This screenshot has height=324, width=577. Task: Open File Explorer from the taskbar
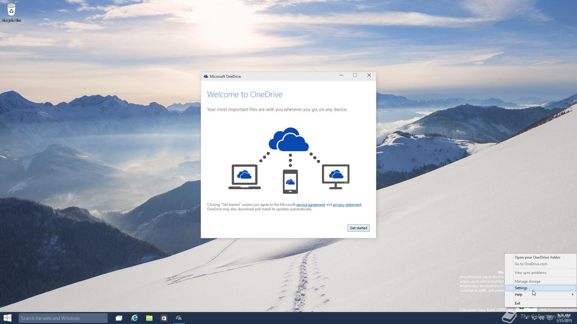(x=149, y=318)
